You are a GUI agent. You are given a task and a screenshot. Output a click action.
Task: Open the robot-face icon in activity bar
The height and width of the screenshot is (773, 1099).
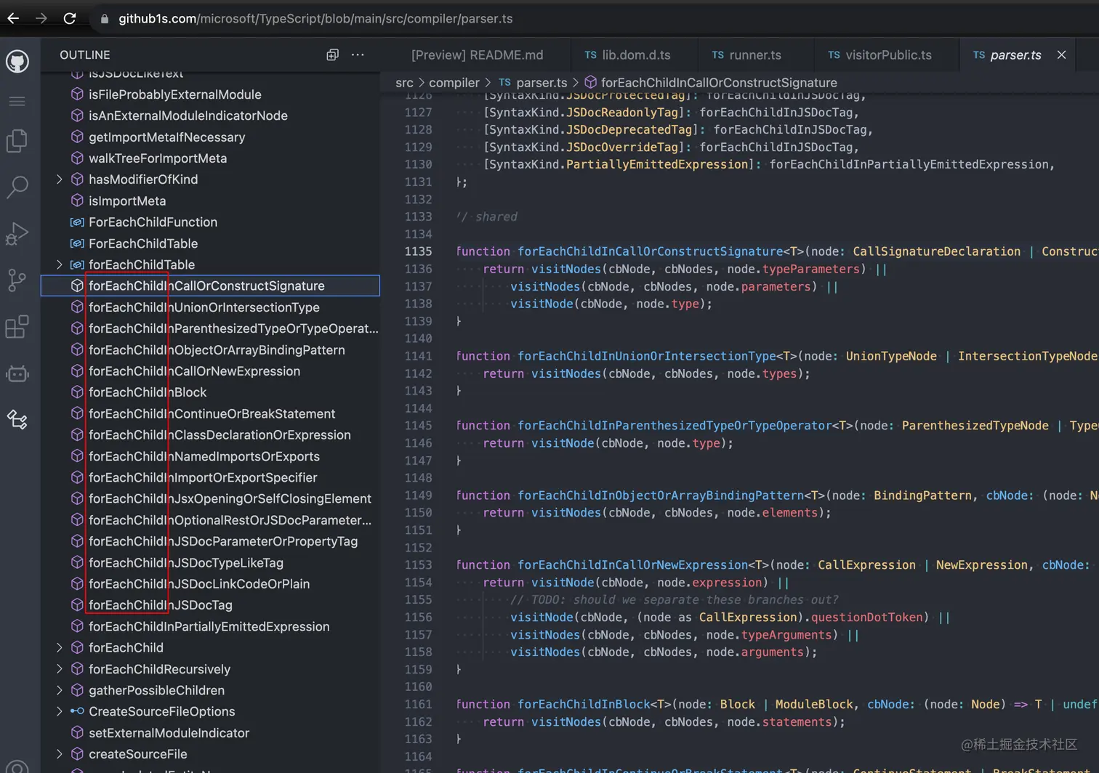[17, 373]
